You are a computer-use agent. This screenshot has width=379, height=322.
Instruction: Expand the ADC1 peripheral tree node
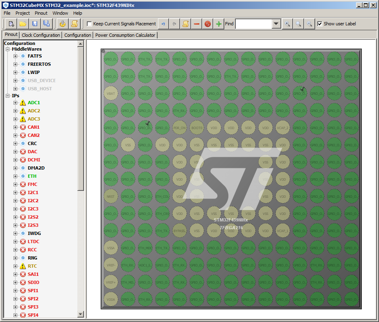click(x=16, y=103)
